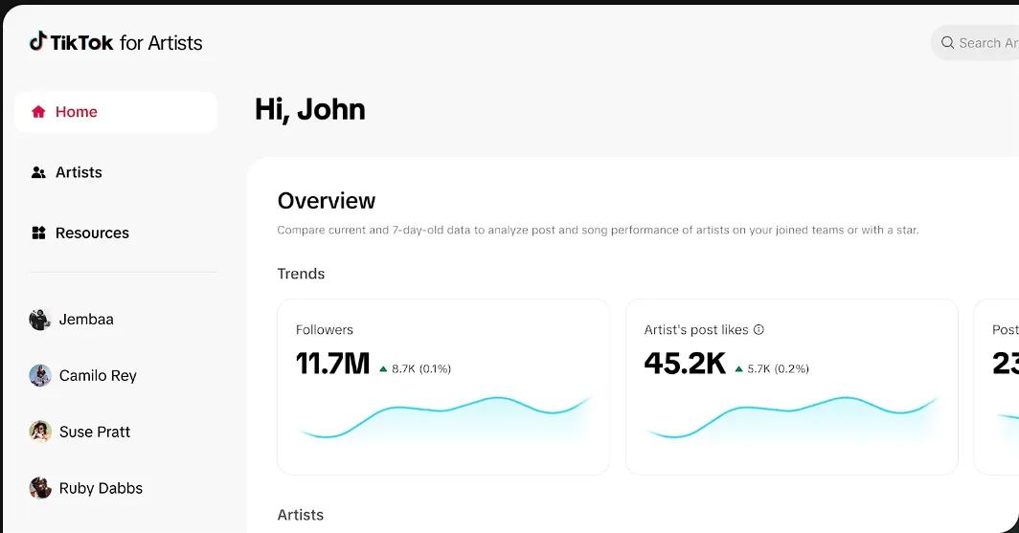This screenshot has width=1019, height=533.
Task: Open the Followers trend card
Action: (x=443, y=387)
